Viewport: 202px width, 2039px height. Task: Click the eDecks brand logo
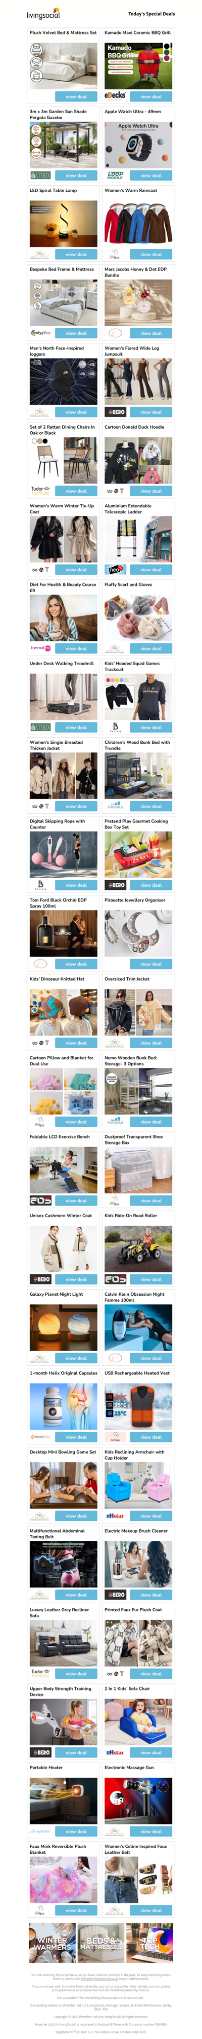pos(115,96)
